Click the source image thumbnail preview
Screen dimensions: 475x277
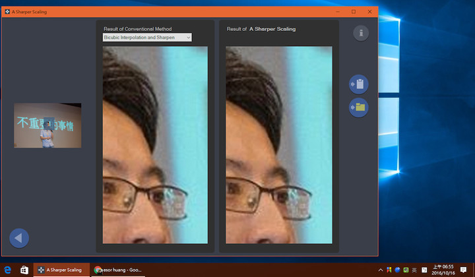coord(47,125)
